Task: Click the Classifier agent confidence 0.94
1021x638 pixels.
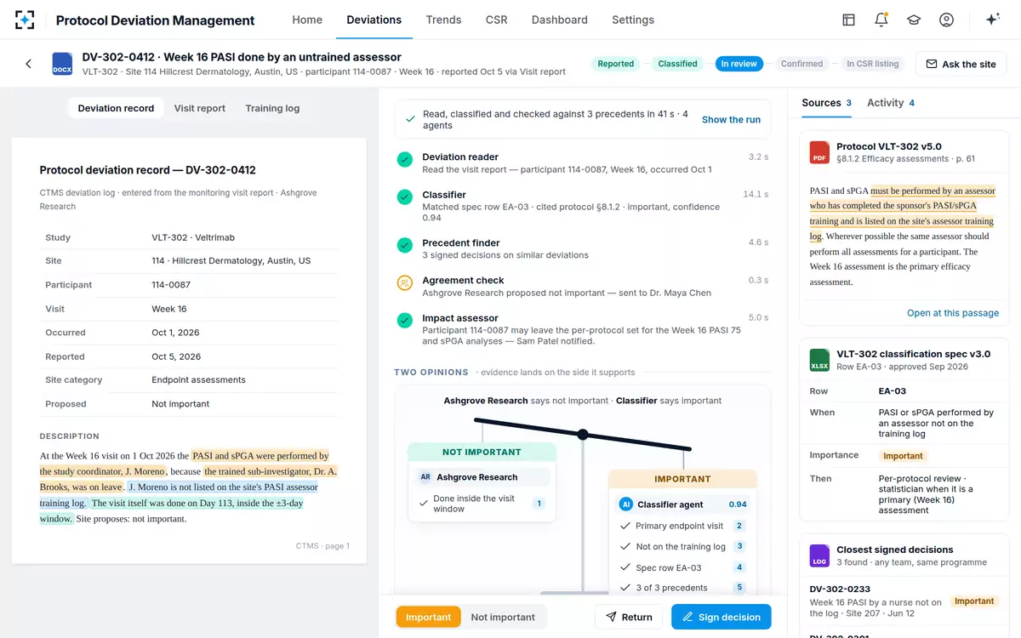Action: [x=738, y=504]
